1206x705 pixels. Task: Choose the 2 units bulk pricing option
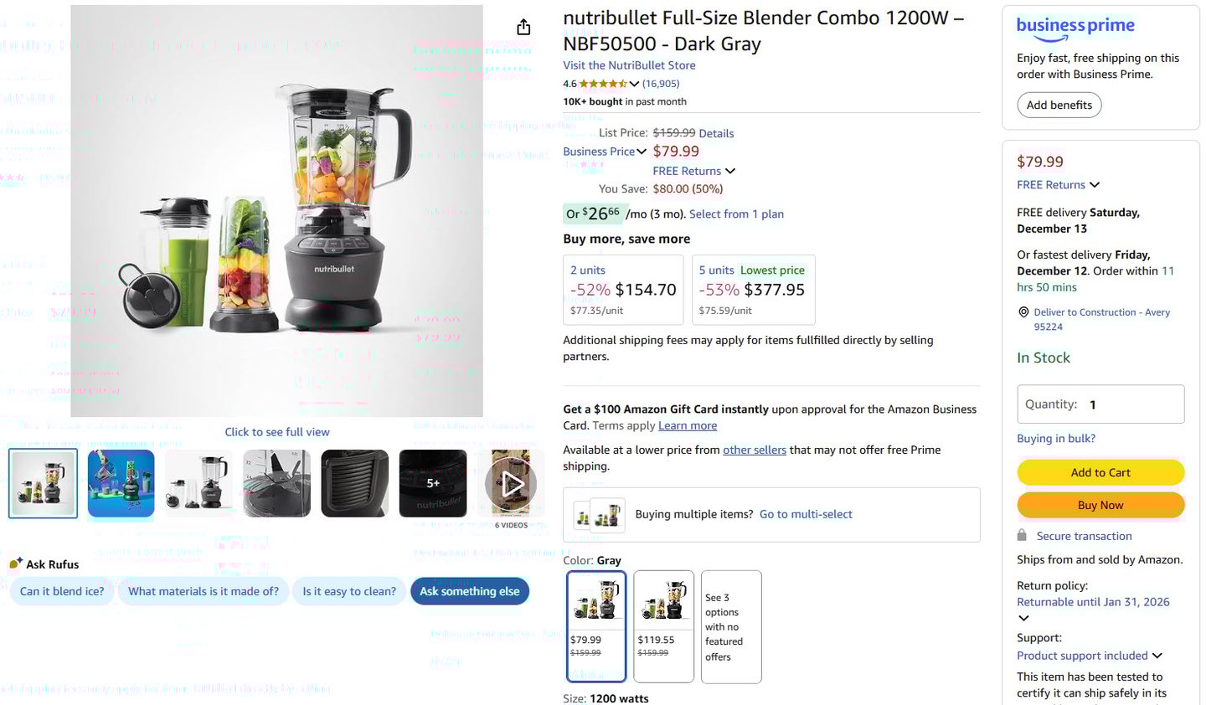click(x=623, y=290)
